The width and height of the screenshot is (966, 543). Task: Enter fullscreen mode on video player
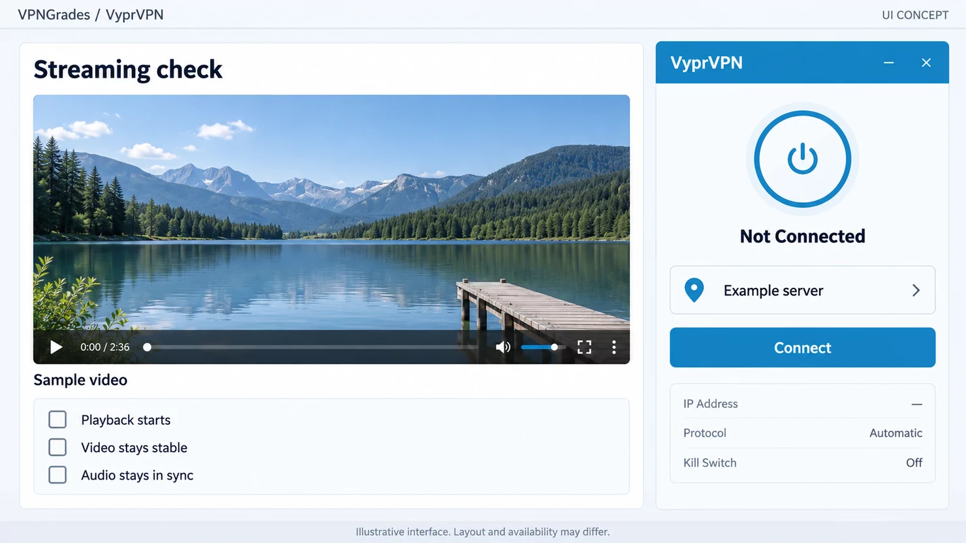584,347
